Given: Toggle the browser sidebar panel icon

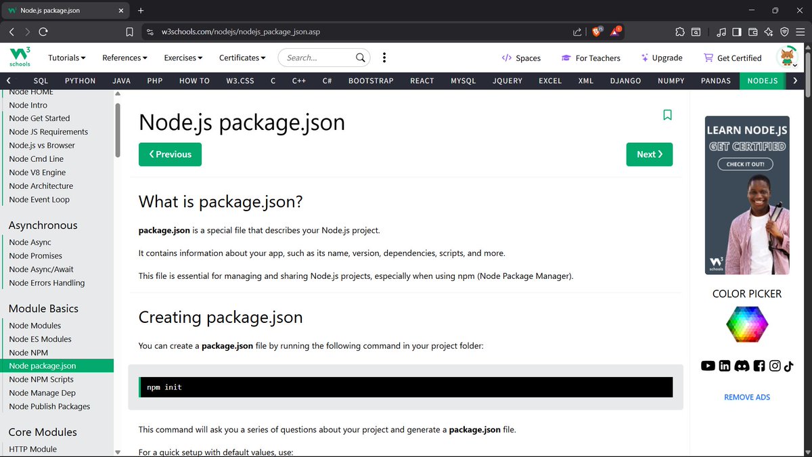Looking at the screenshot, I should (738, 31).
